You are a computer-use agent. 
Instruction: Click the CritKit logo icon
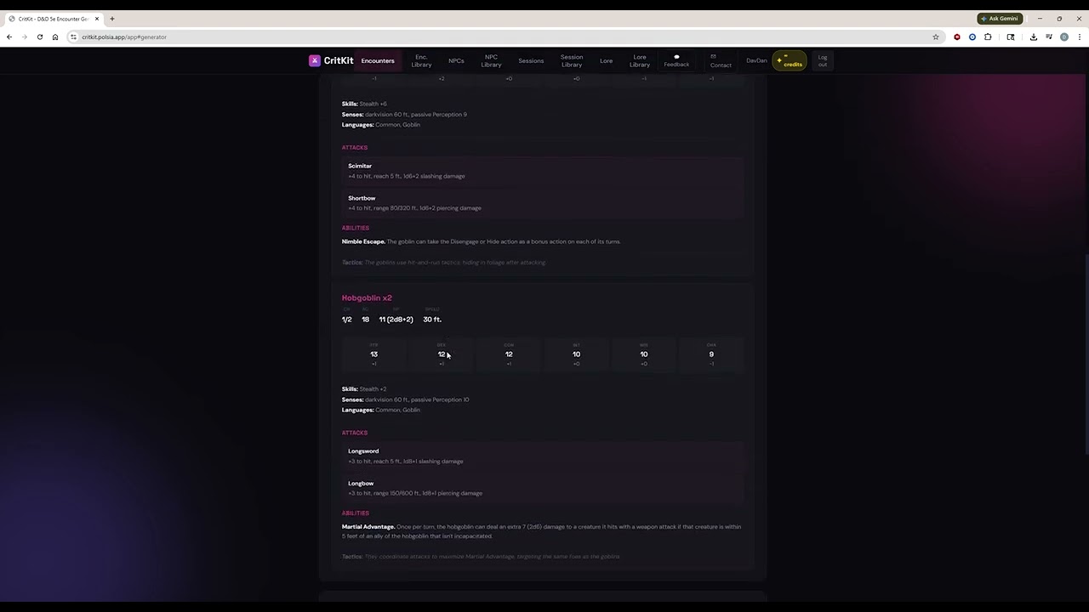point(315,60)
